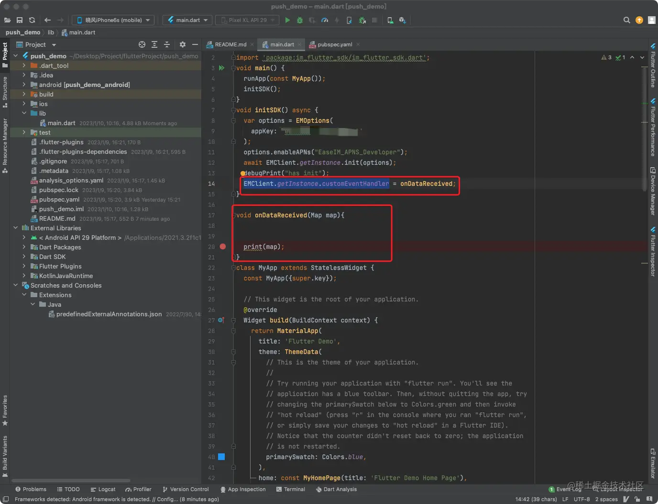This screenshot has height=504, width=658.
Task: Open the device selector dropdown
Action: [x=113, y=20]
